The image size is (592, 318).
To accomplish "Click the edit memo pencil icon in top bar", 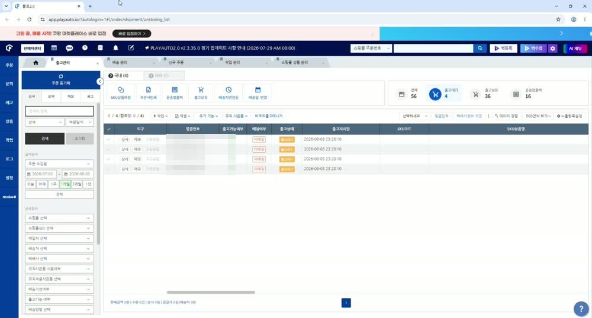I will (131, 48).
